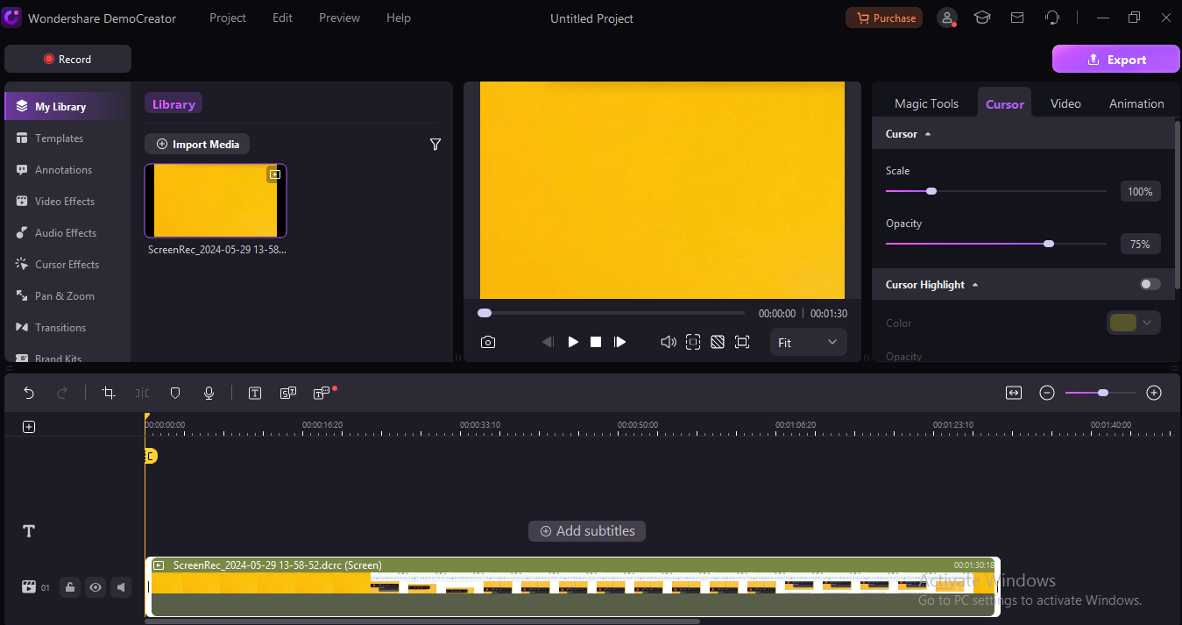Viewport: 1182px width, 625px height.
Task: Click the Crop tool in the timeline toolbar
Action: pos(108,393)
